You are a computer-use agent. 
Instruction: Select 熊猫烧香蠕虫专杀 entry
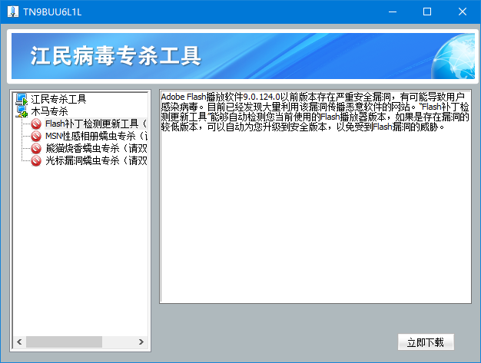pos(96,148)
